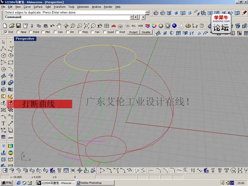
Task: Select the Pan hand tool
Action: (x=59, y=26)
